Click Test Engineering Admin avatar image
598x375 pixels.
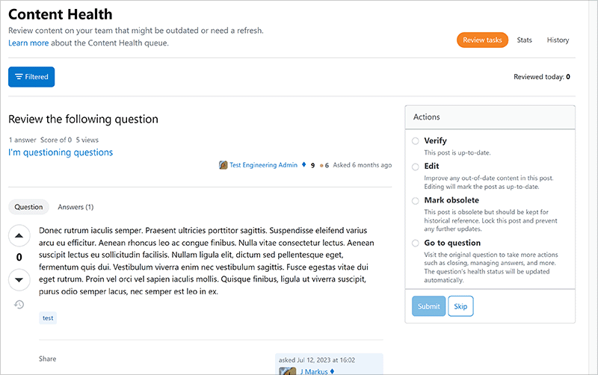point(224,165)
